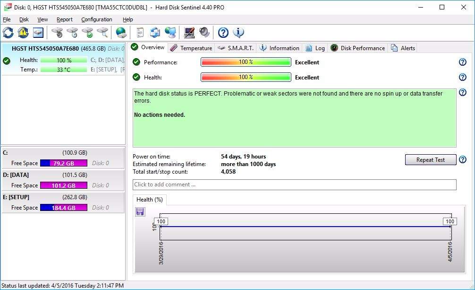Click the 4,058 start/stop count value

tap(228, 172)
